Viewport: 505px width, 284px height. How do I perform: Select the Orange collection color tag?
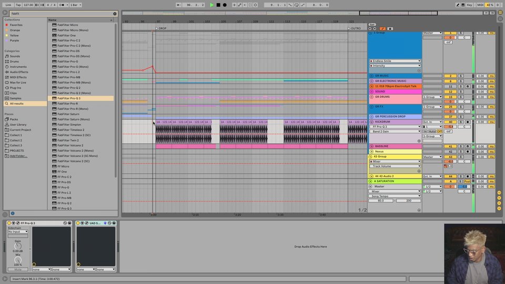pos(15,30)
